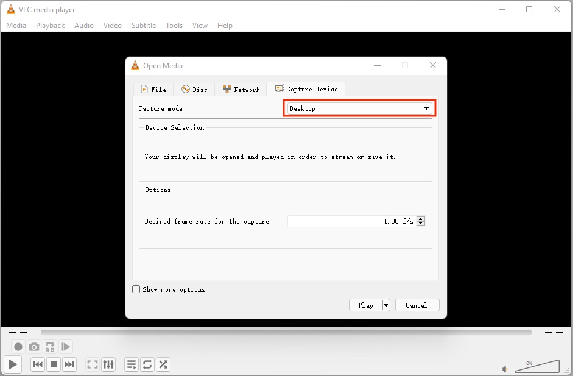Click the Play button in bottom toolbar
Image resolution: width=573 pixels, height=376 pixels.
[12, 364]
